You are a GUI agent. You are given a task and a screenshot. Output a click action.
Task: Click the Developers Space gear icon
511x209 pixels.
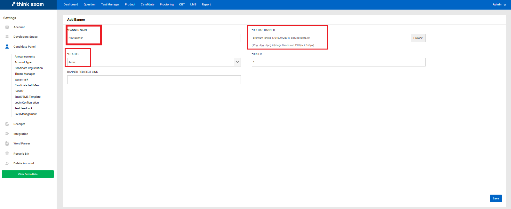(7, 37)
